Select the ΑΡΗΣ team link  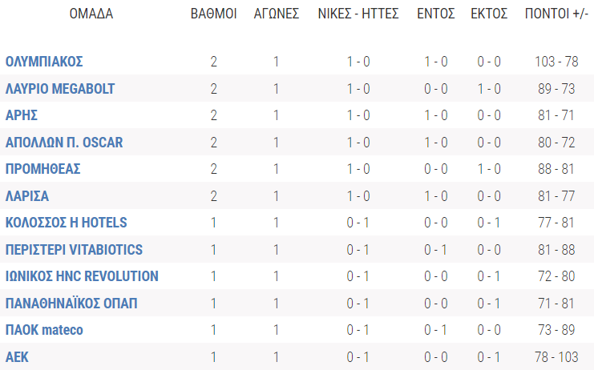tap(22, 115)
